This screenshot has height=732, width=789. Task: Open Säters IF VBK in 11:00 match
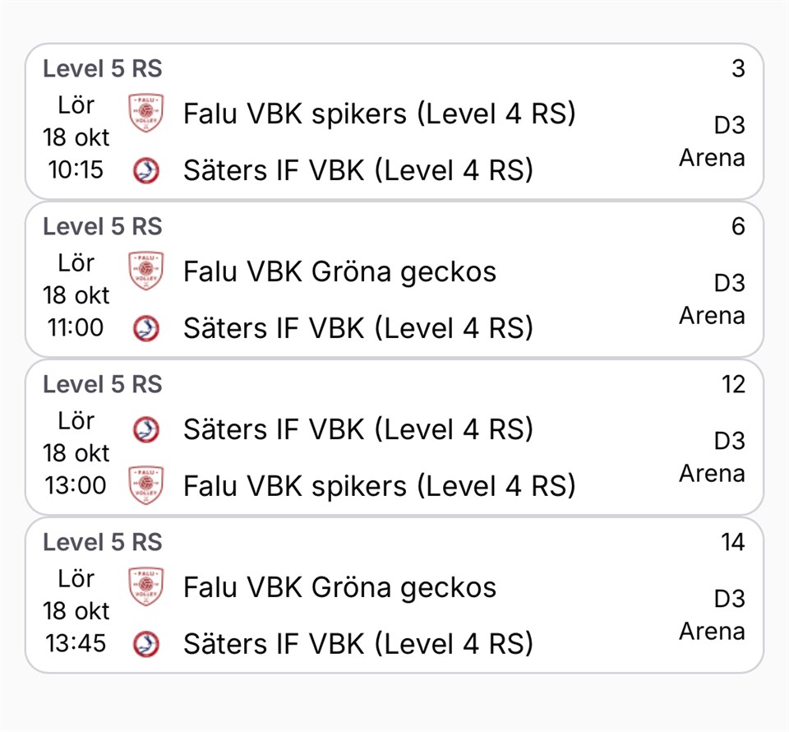[x=358, y=329]
